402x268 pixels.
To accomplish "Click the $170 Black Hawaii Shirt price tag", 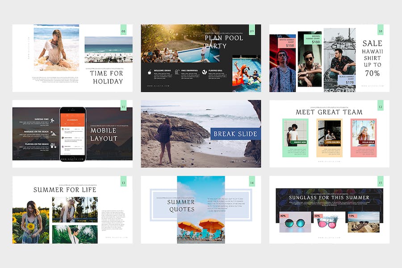I will 346,80.
